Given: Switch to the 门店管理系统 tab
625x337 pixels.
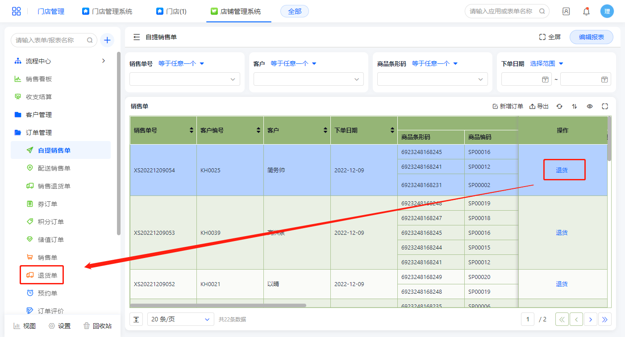Looking at the screenshot, I should coord(107,12).
